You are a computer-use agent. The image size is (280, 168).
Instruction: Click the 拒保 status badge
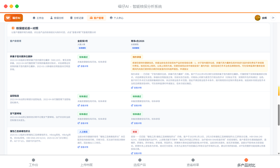[135, 132]
